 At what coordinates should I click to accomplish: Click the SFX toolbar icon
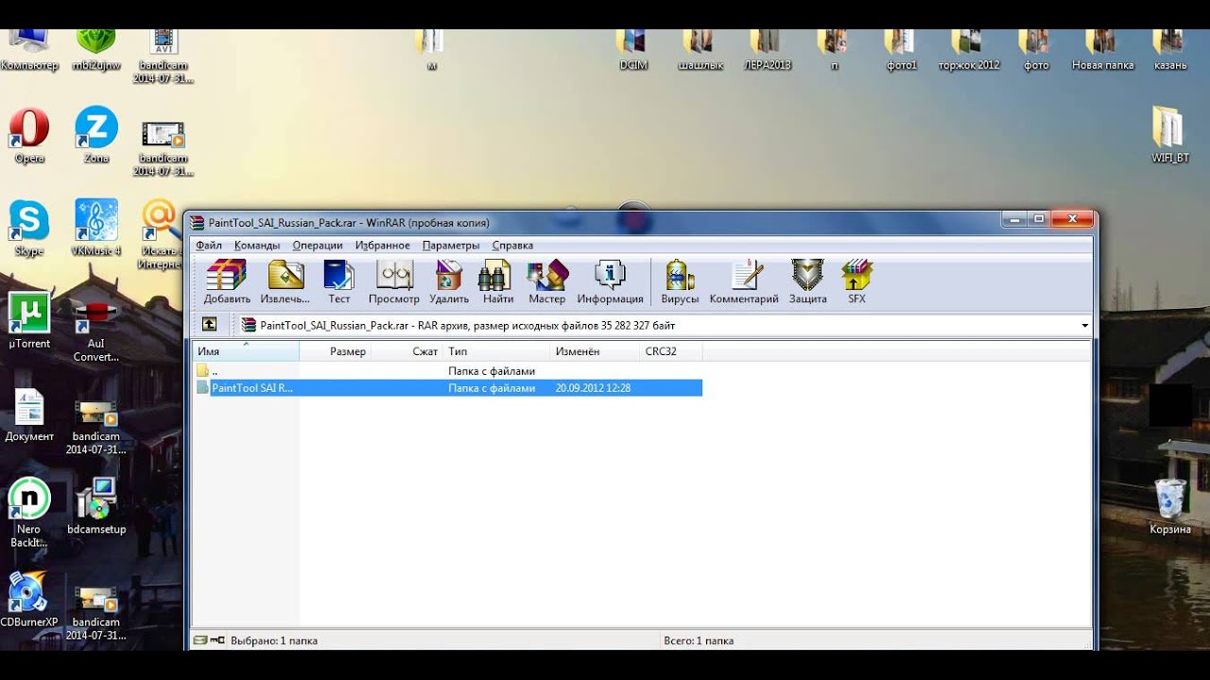pyautogui.click(x=856, y=281)
